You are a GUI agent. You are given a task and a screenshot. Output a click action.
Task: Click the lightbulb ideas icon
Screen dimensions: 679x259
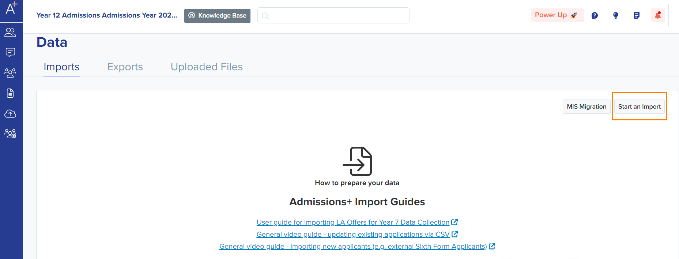point(616,15)
